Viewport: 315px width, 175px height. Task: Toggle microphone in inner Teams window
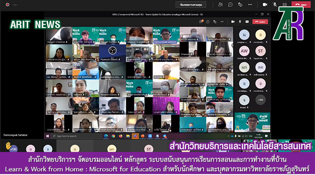(x=240, y=21)
